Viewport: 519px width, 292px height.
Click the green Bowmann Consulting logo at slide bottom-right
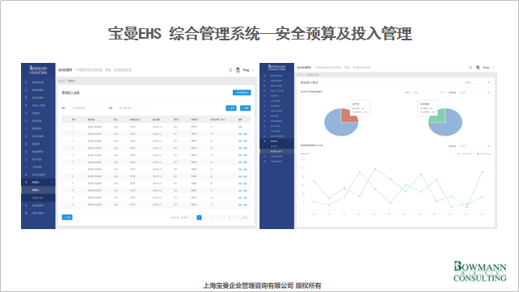479,271
